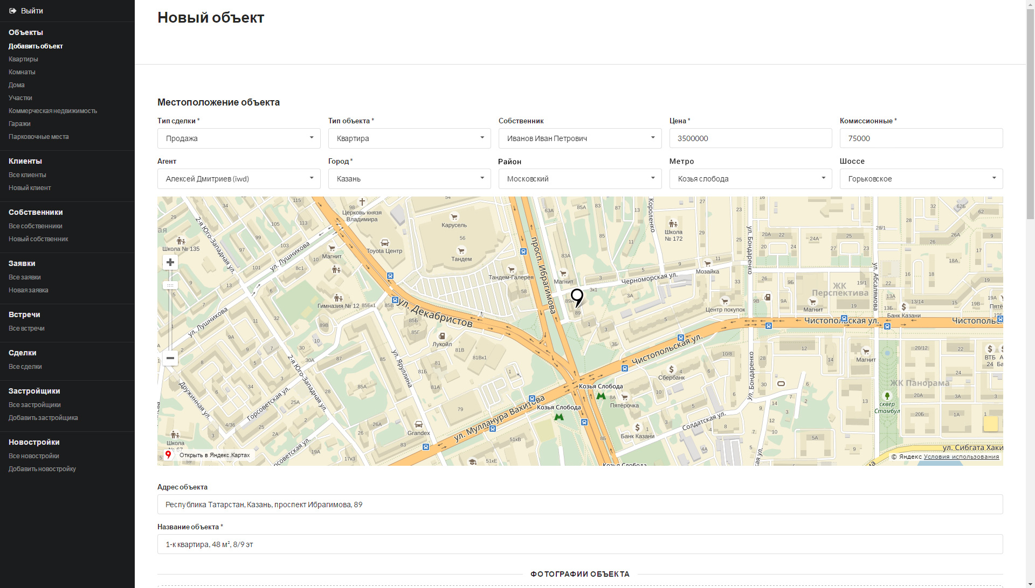Viewport: 1035px width, 588px height.
Task: Click the Выйти logout icon
Action: pyautogui.click(x=13, y=11)
